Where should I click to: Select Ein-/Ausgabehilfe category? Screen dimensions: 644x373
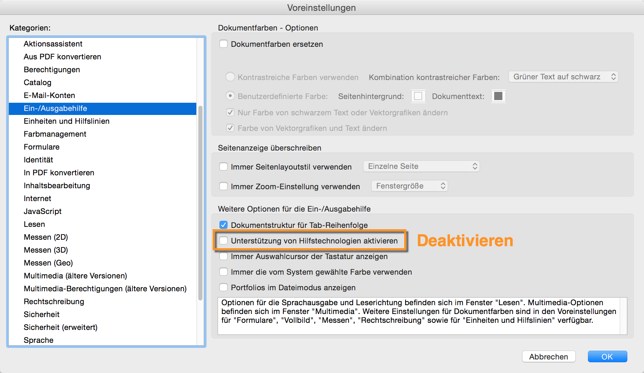[103, 109]
